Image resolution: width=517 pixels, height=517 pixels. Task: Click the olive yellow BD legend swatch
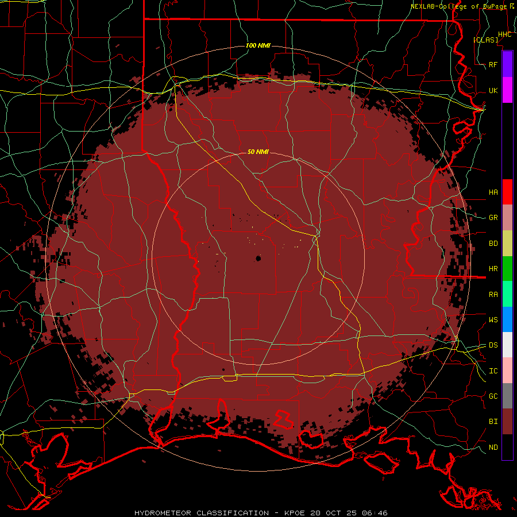[507, 243]
